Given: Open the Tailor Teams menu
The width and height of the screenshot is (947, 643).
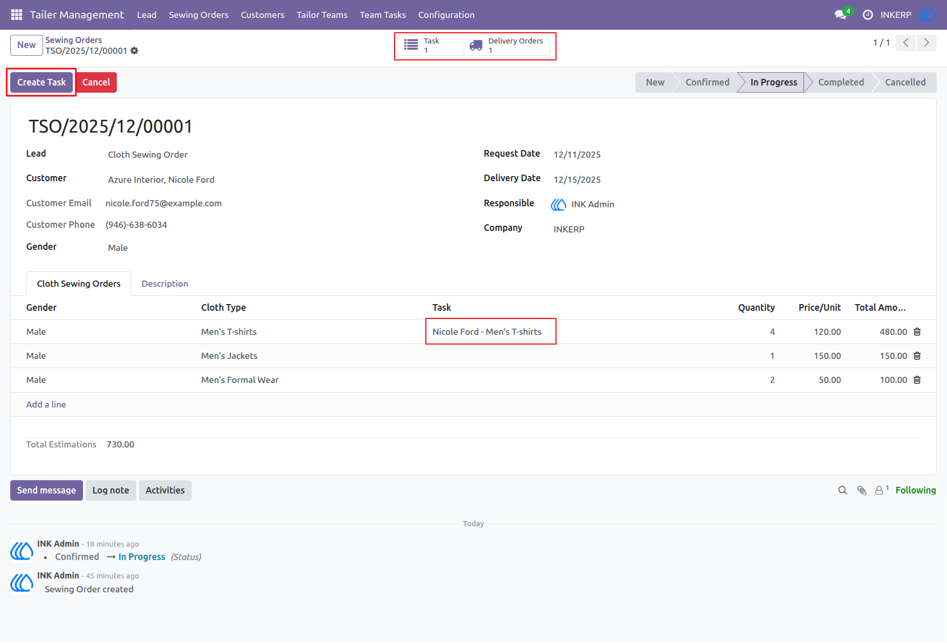Looking at the screenshot, I should [322, 15].
